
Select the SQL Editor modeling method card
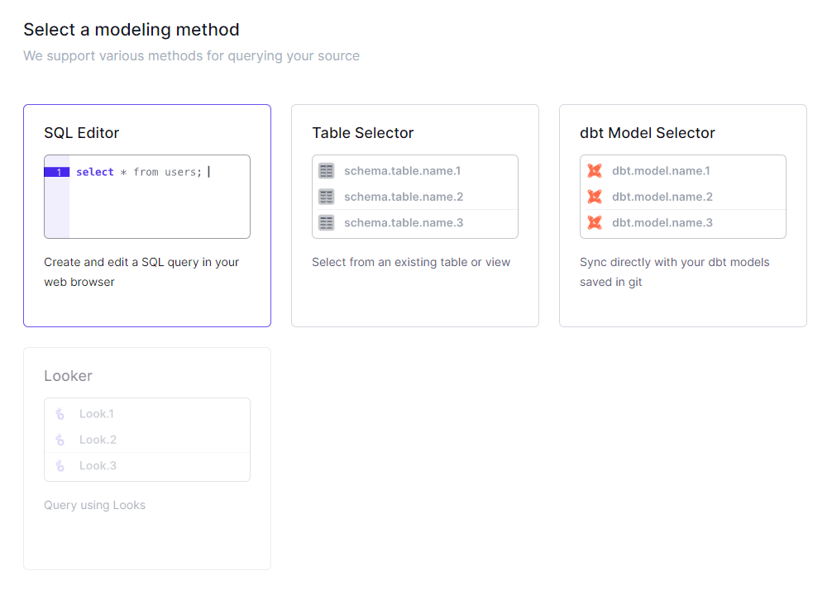pyautogui.click(x=147, y=216)
